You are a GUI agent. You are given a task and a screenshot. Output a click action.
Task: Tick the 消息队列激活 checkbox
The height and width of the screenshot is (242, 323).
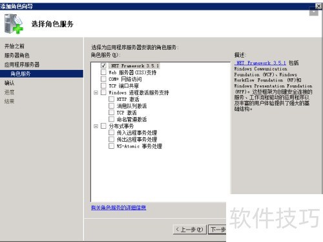[111, 105]
